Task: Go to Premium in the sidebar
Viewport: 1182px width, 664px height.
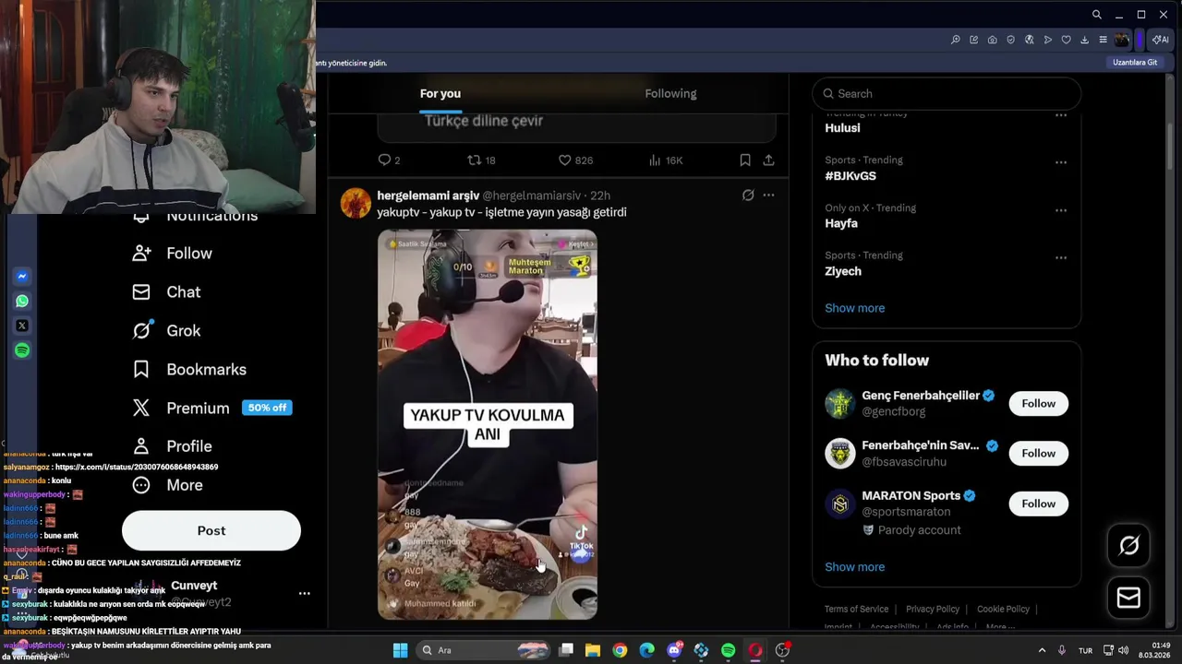Action: click(211, 408)
